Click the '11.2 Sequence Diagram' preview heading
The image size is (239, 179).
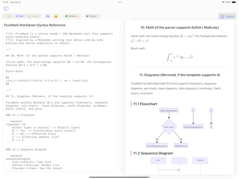[x=153, y=153]
